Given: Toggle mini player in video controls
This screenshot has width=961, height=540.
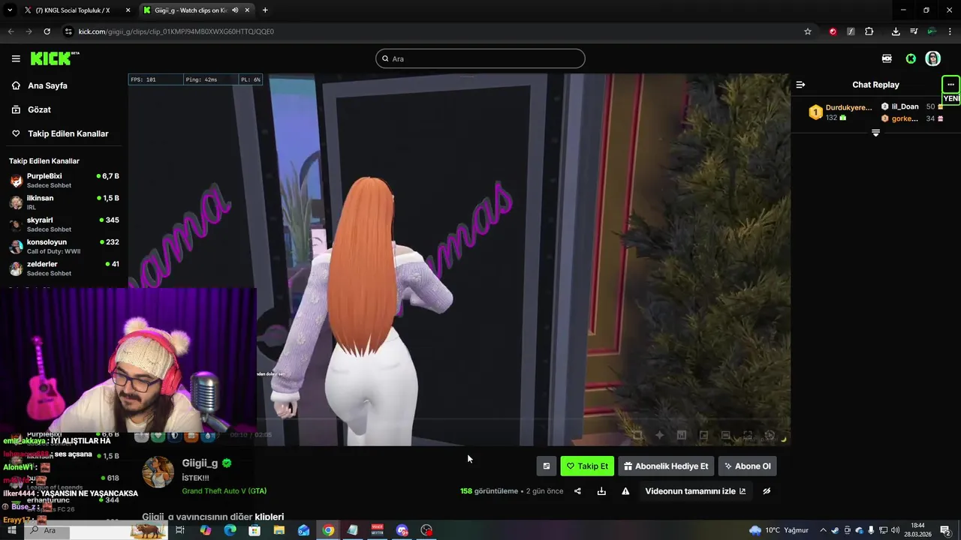Looking at the screenshot, I should coord(703,435).
